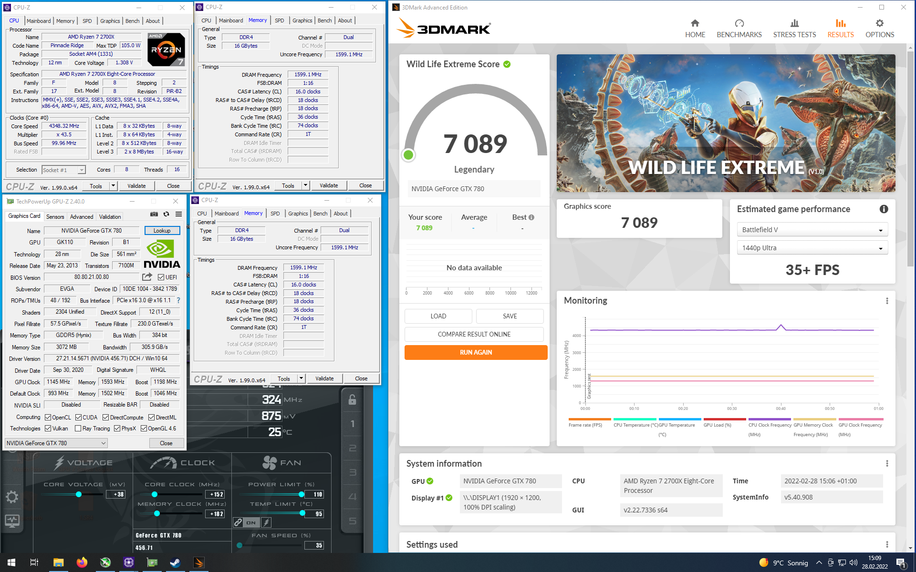Open the RESULTS section in 3DMark
This screenshot has width=916, height=572.
[841, 29]
